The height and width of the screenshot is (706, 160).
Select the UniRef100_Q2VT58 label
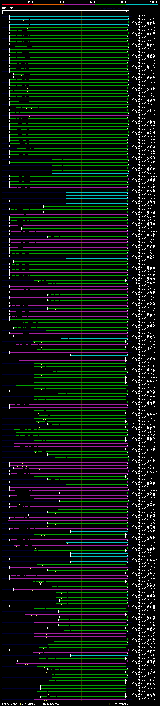point(143,132)
